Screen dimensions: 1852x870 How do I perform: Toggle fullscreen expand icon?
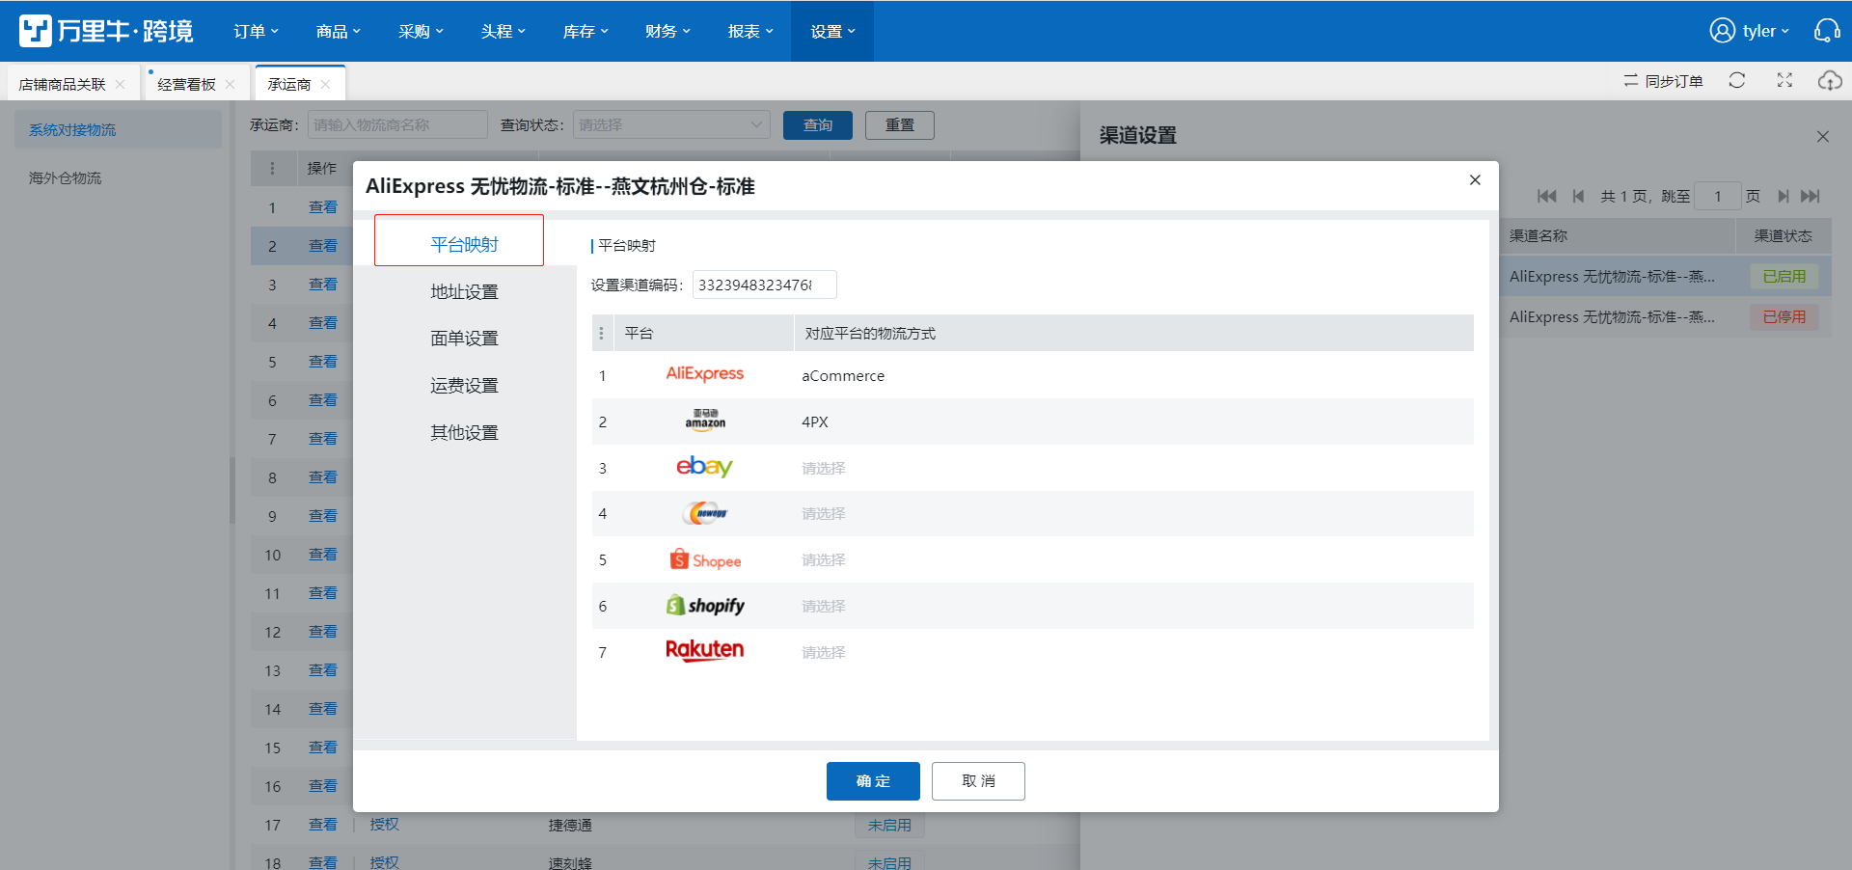pyautogui.click(x=1784, y=81)
